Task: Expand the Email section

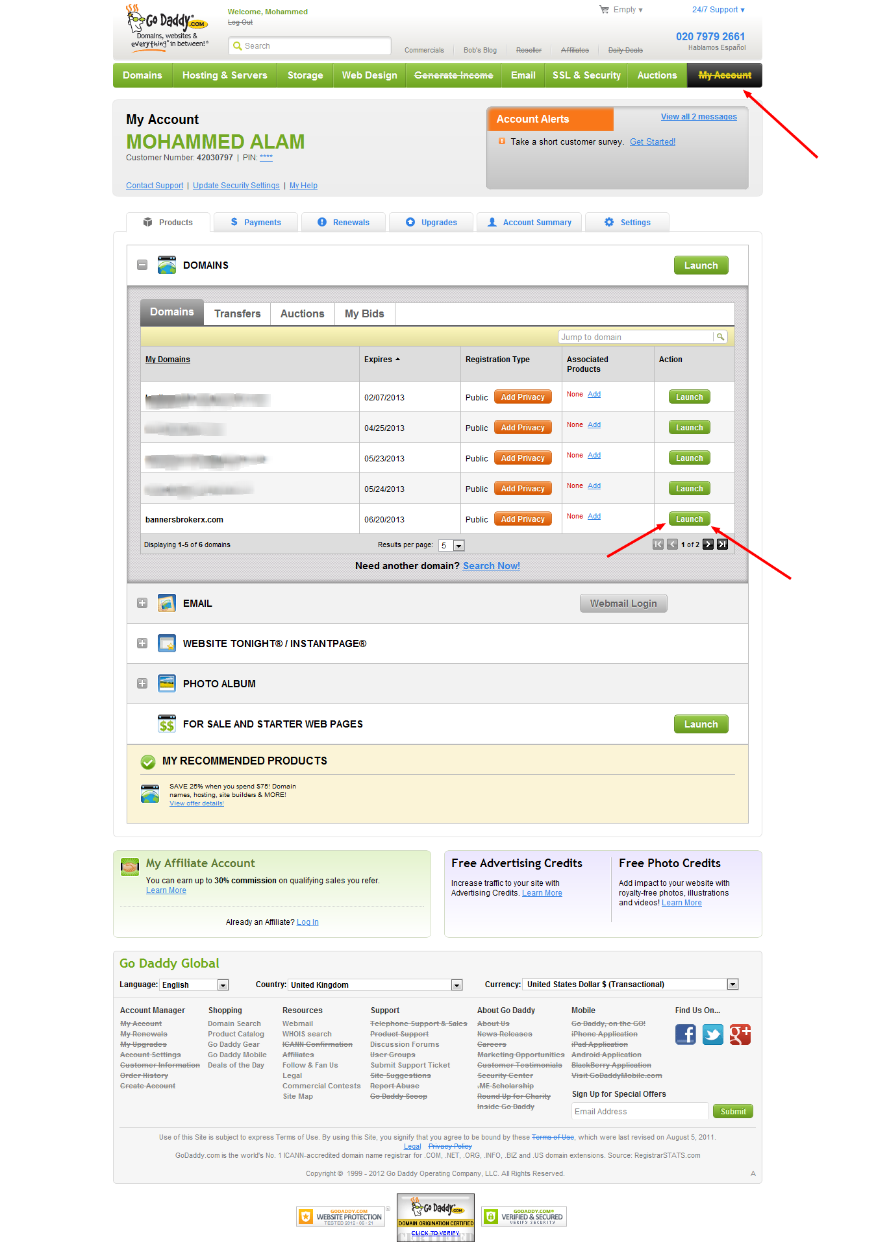Action: click(142, 603)
